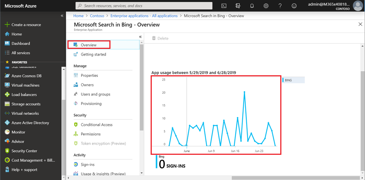This screenshot has width=365, height=180.
Task: Open portal settings gear
Action: 266,6
